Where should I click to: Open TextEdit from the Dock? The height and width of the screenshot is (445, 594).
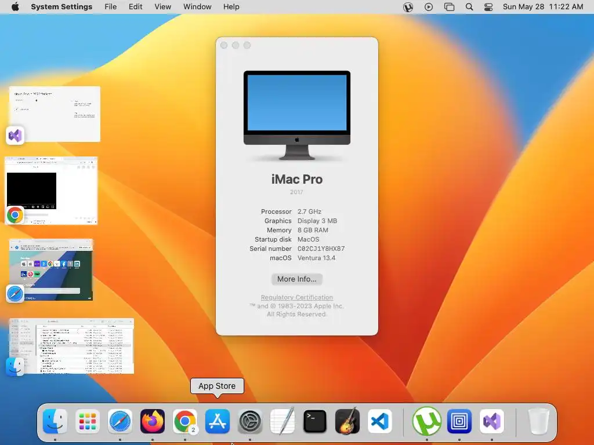282,421
